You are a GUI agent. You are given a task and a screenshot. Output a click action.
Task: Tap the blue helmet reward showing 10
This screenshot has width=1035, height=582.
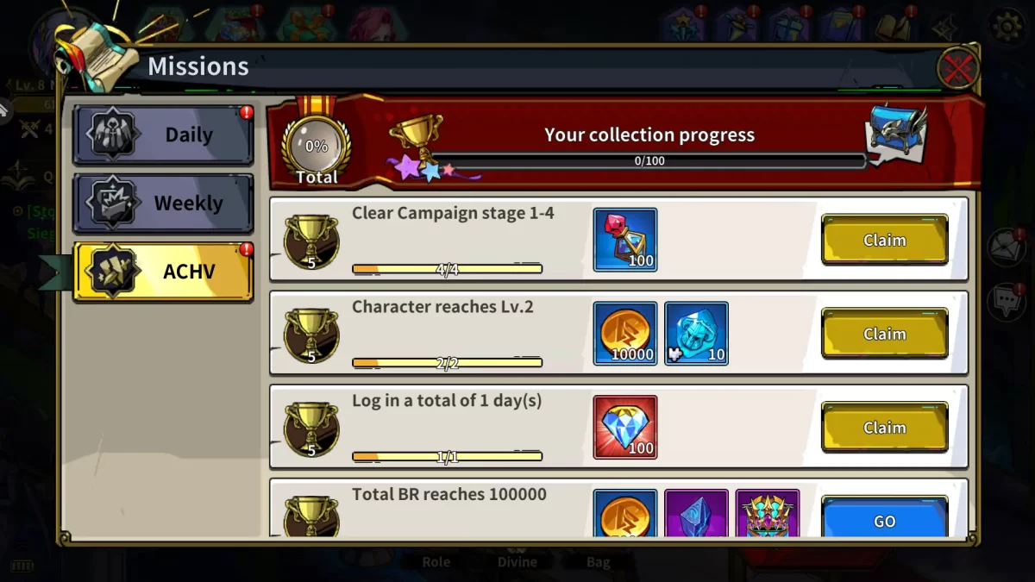696,334
